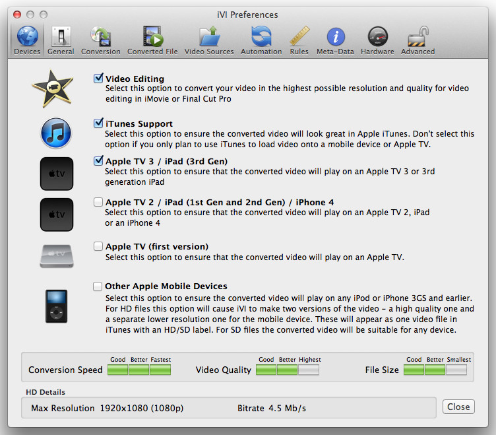The width and height of the screenshot is (496, 435).
Task: Click 'Highest' label above Video Quality
Action: [x=310, y=360]
